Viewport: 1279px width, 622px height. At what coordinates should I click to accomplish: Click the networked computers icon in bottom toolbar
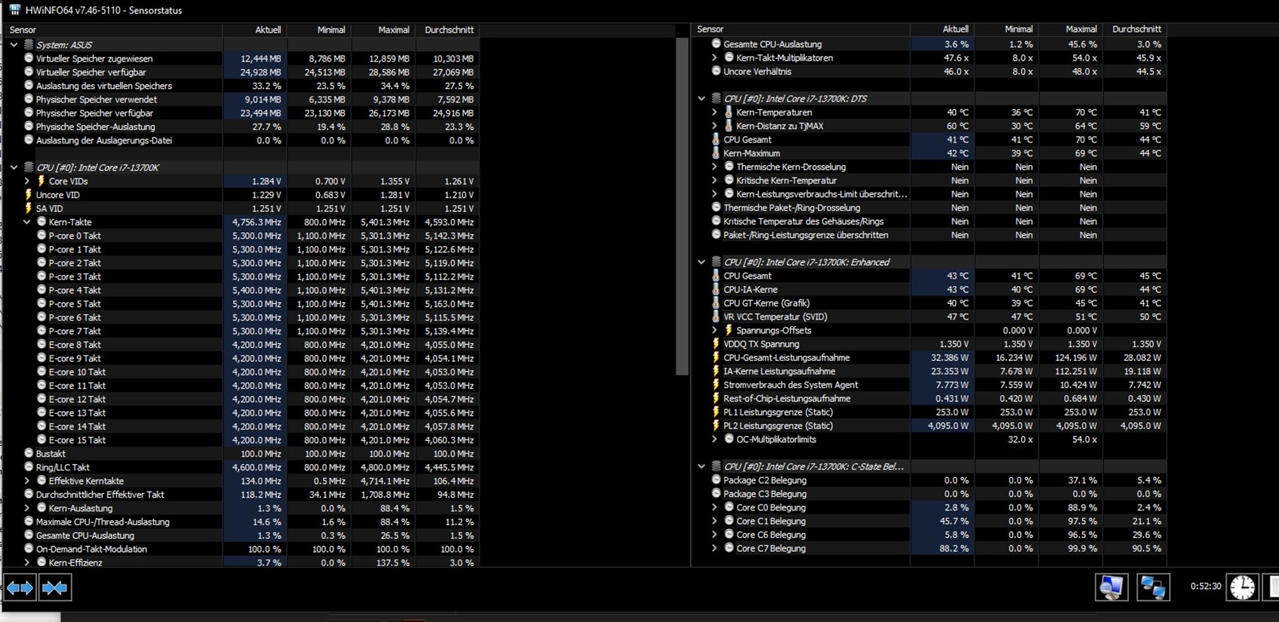(x=1153, y=587)
